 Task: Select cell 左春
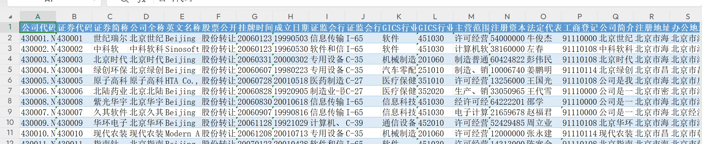543,49
